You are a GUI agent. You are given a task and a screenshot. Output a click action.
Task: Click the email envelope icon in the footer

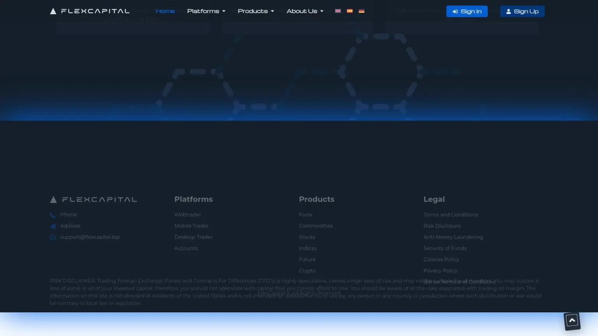[53, 238]
